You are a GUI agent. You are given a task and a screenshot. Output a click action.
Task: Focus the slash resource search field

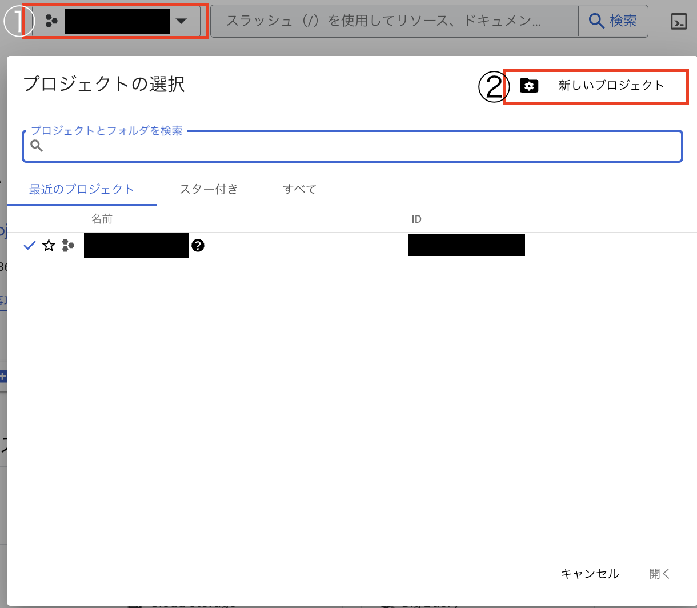pyautogui.click(x=394, y=21)
